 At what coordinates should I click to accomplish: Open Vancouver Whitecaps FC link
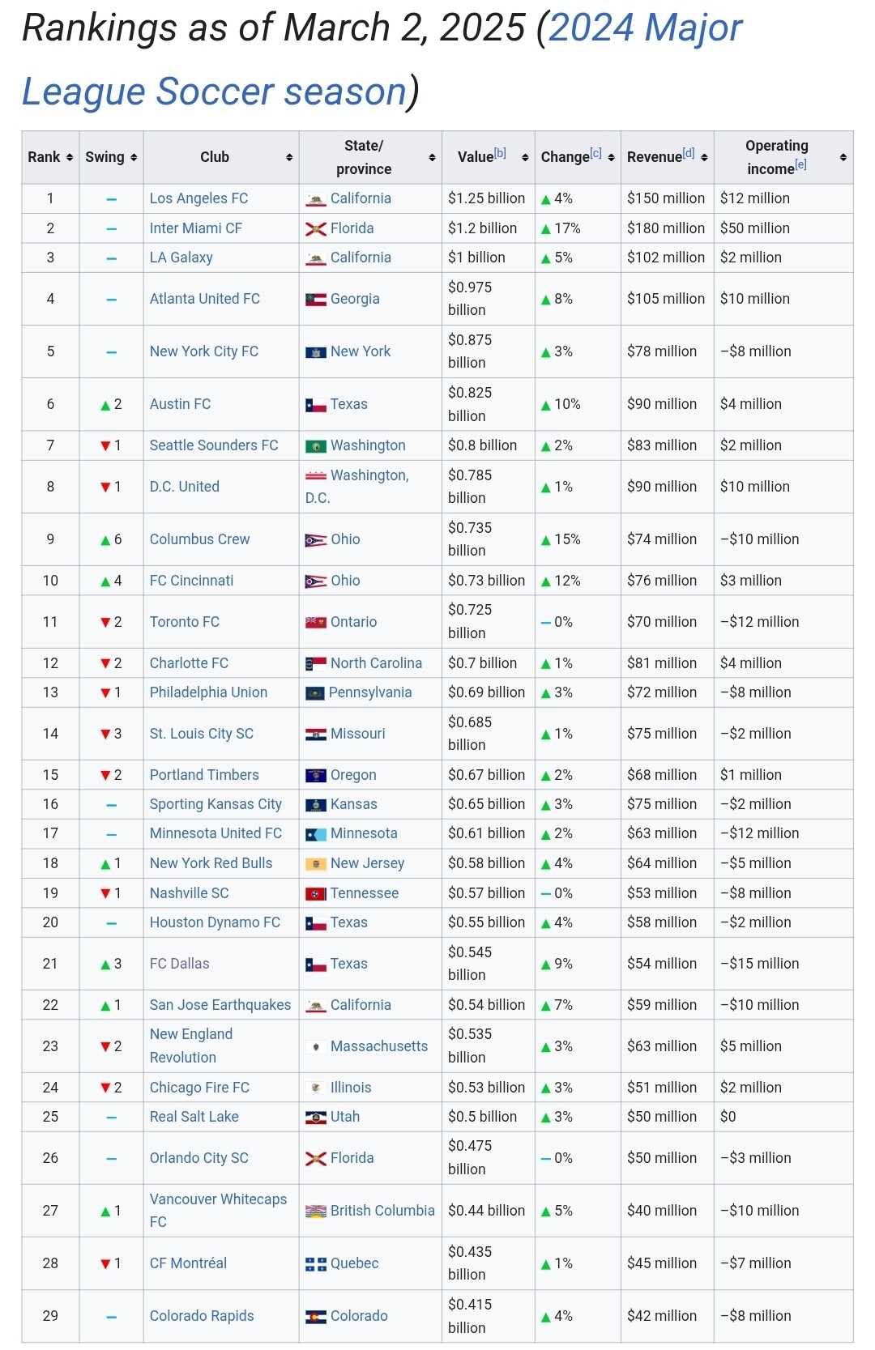pyautogui.click(x=218, y=1211)
